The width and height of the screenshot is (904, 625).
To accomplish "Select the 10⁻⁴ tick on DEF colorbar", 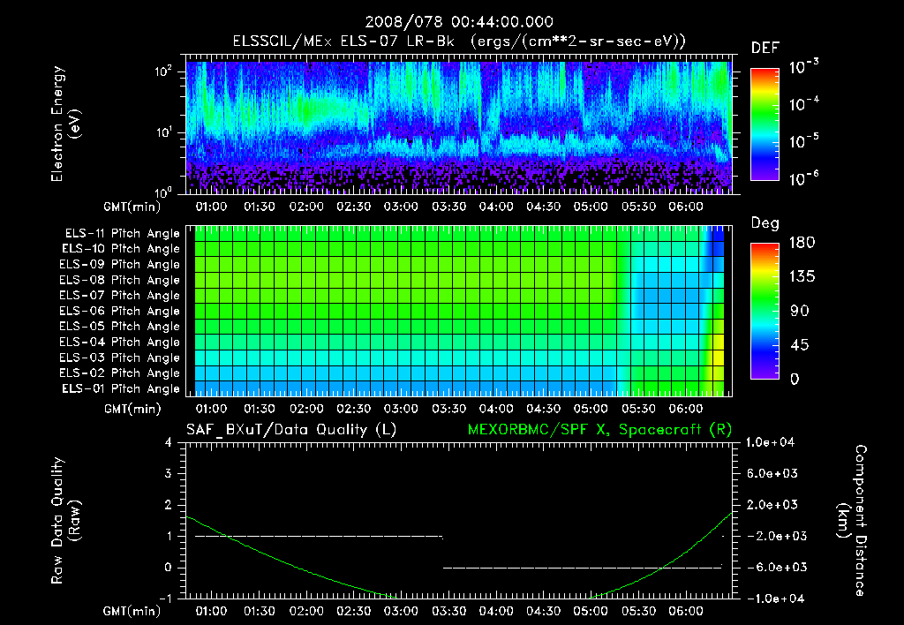I will click(x=803, y=103).
